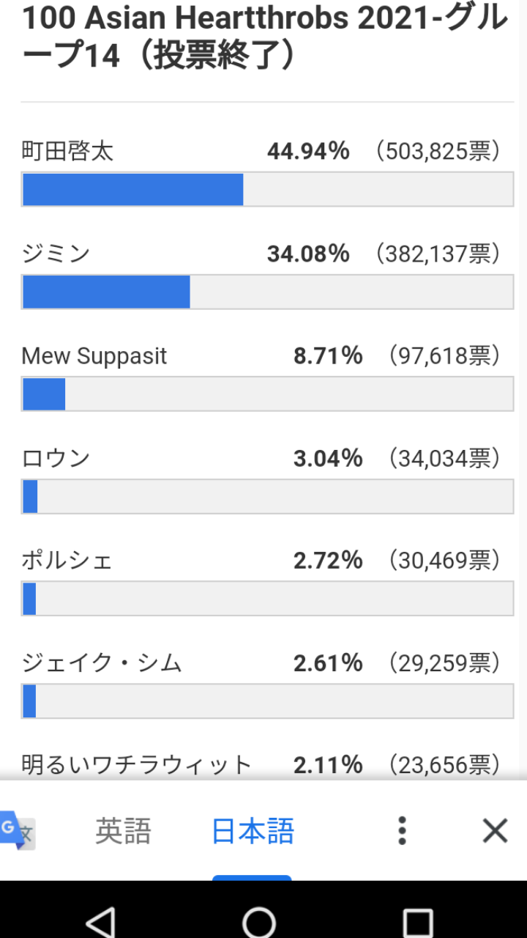Tap the 町田啓太 poll option name
The image size is (527, 938).
(67, 152)
